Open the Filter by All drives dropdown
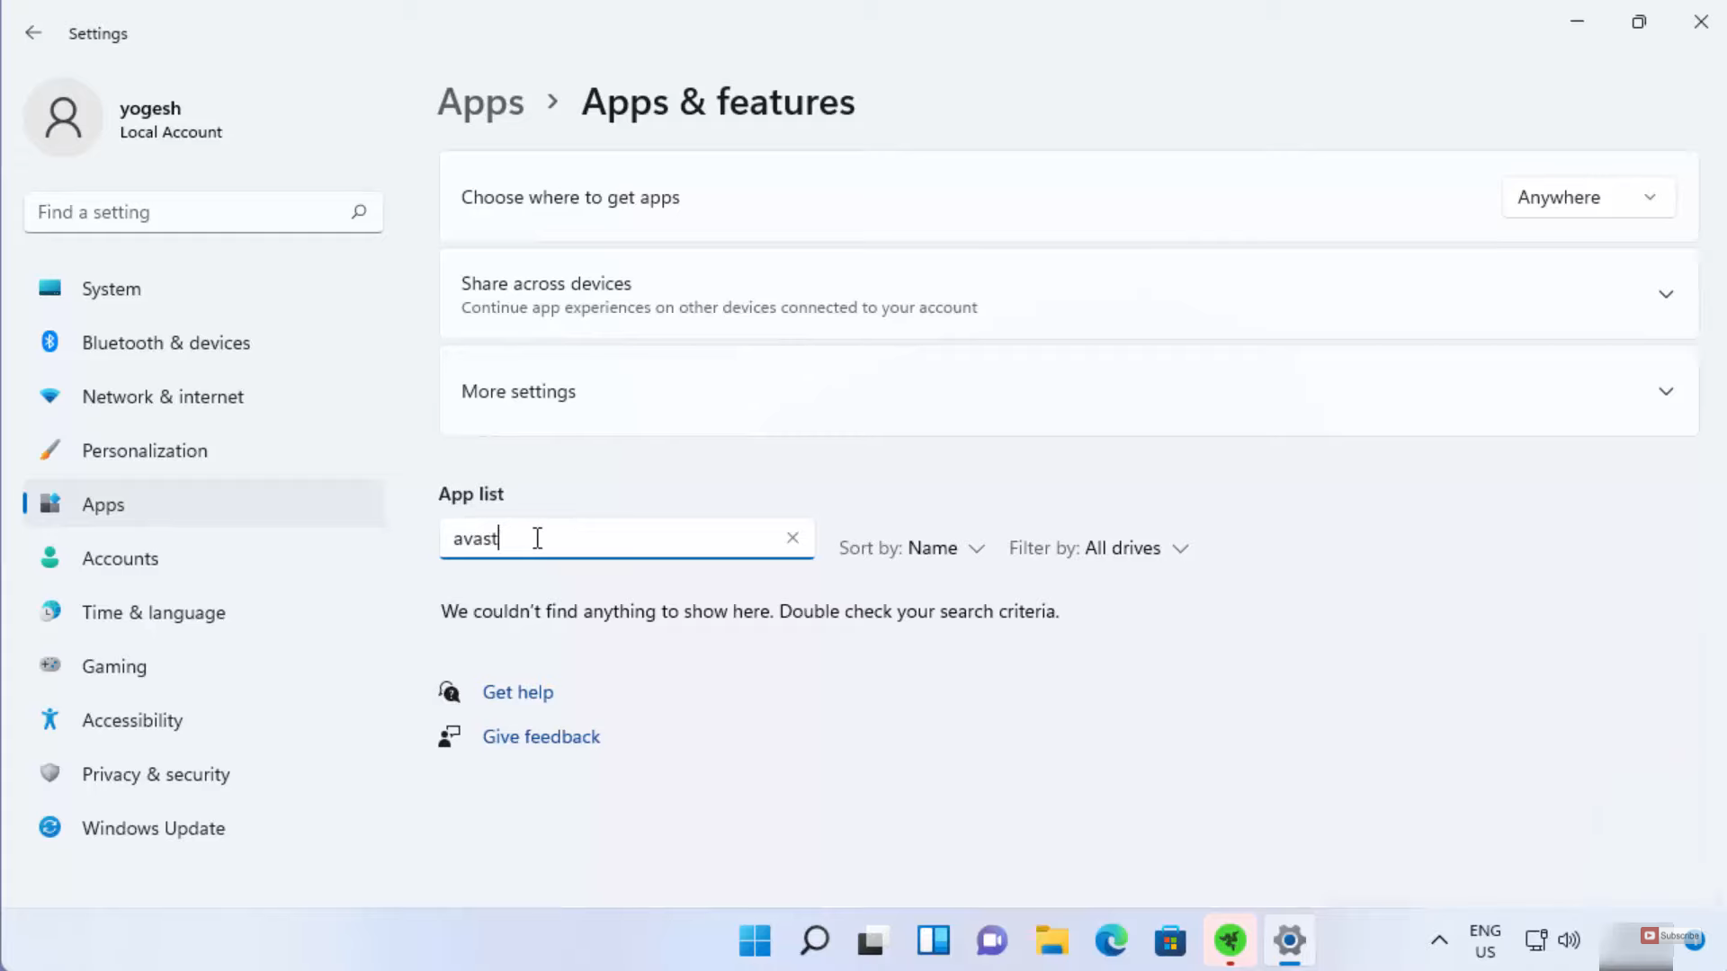 coord(1099,548)
